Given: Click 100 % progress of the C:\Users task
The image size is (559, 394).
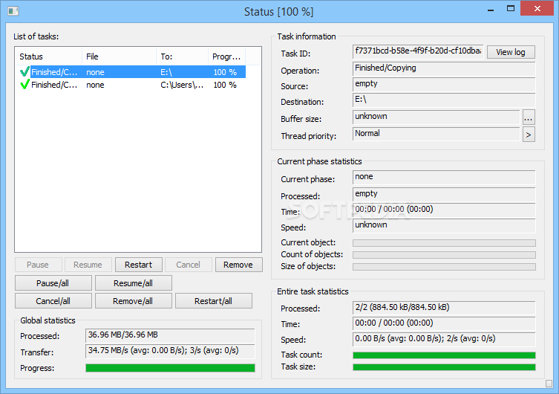Looking at the screenshot, I should coord(225,85).
